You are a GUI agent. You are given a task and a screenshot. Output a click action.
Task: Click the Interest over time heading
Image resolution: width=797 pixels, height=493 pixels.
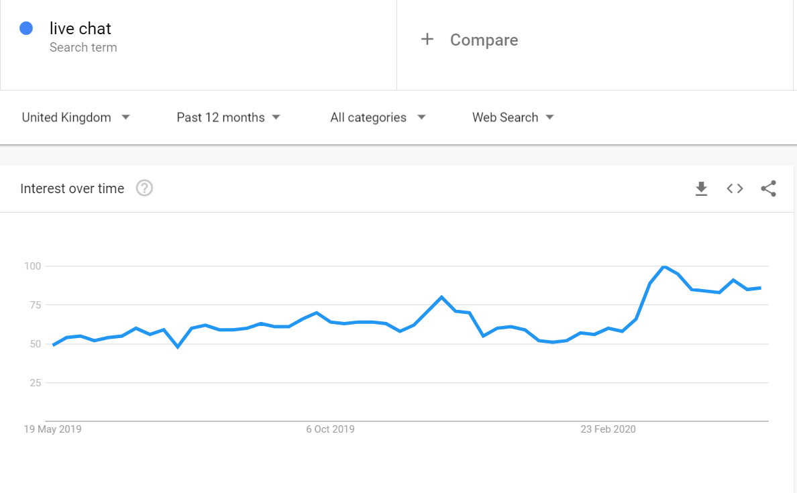point(72,188)
